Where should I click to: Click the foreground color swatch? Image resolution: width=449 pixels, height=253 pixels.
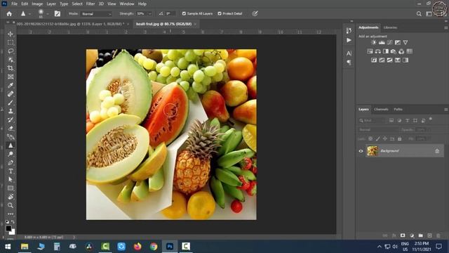click(8, 228)
